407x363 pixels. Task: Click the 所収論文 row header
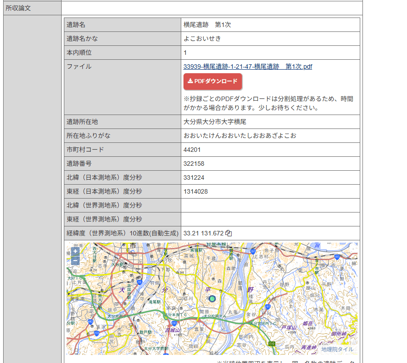pos(32,8)
